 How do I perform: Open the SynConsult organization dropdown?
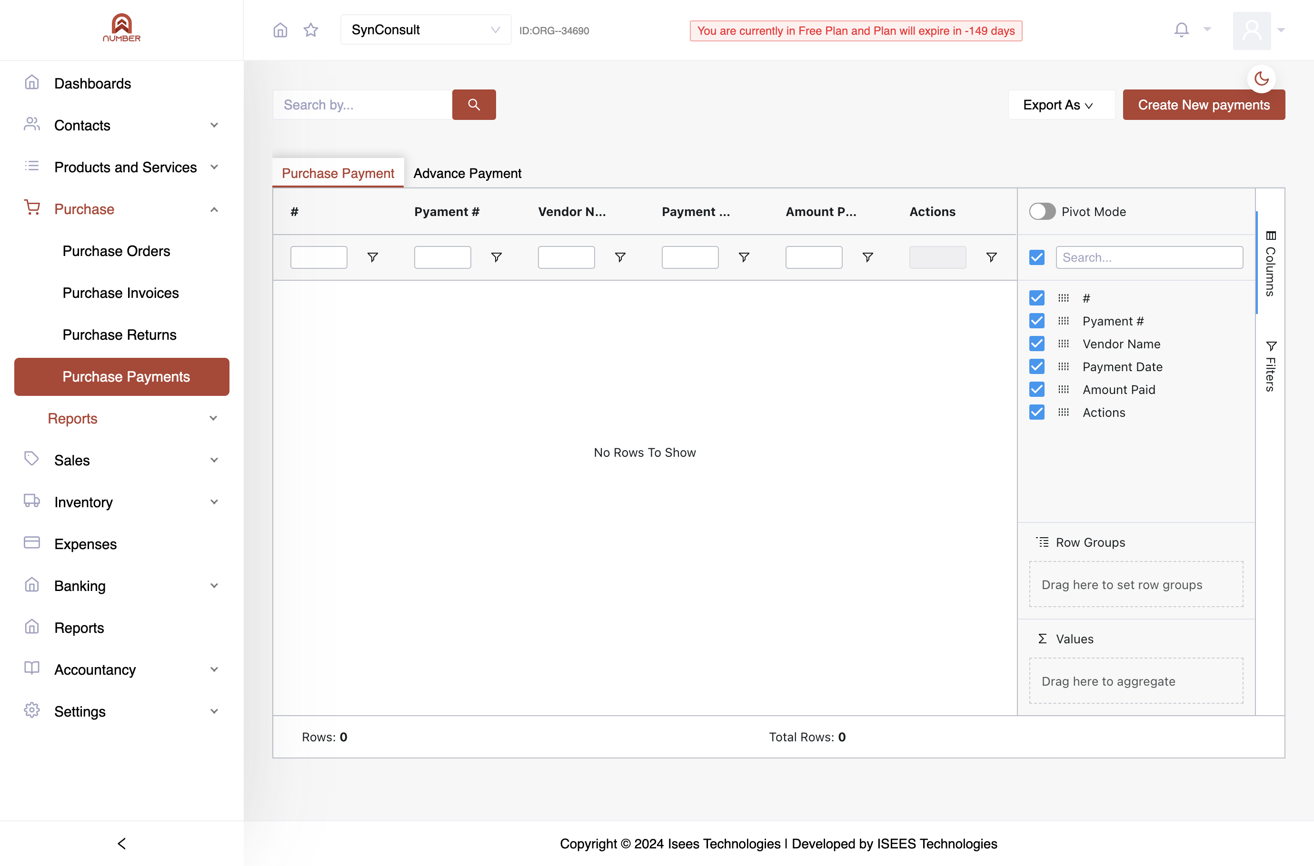coord(426,30)
